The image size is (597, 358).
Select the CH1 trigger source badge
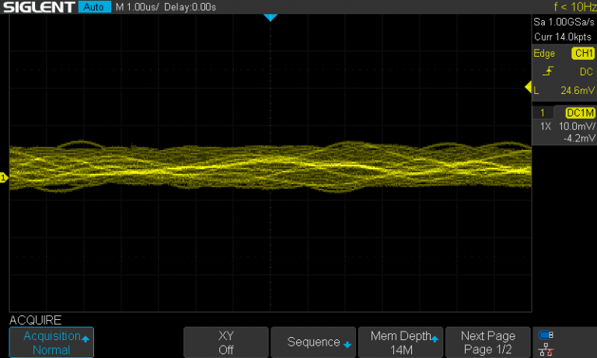pos(582,54)
